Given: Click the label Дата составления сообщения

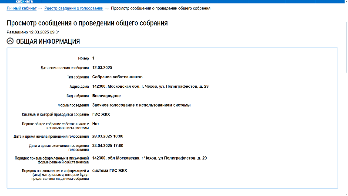Looking at the screenshot, I should [x=65, y=68].
